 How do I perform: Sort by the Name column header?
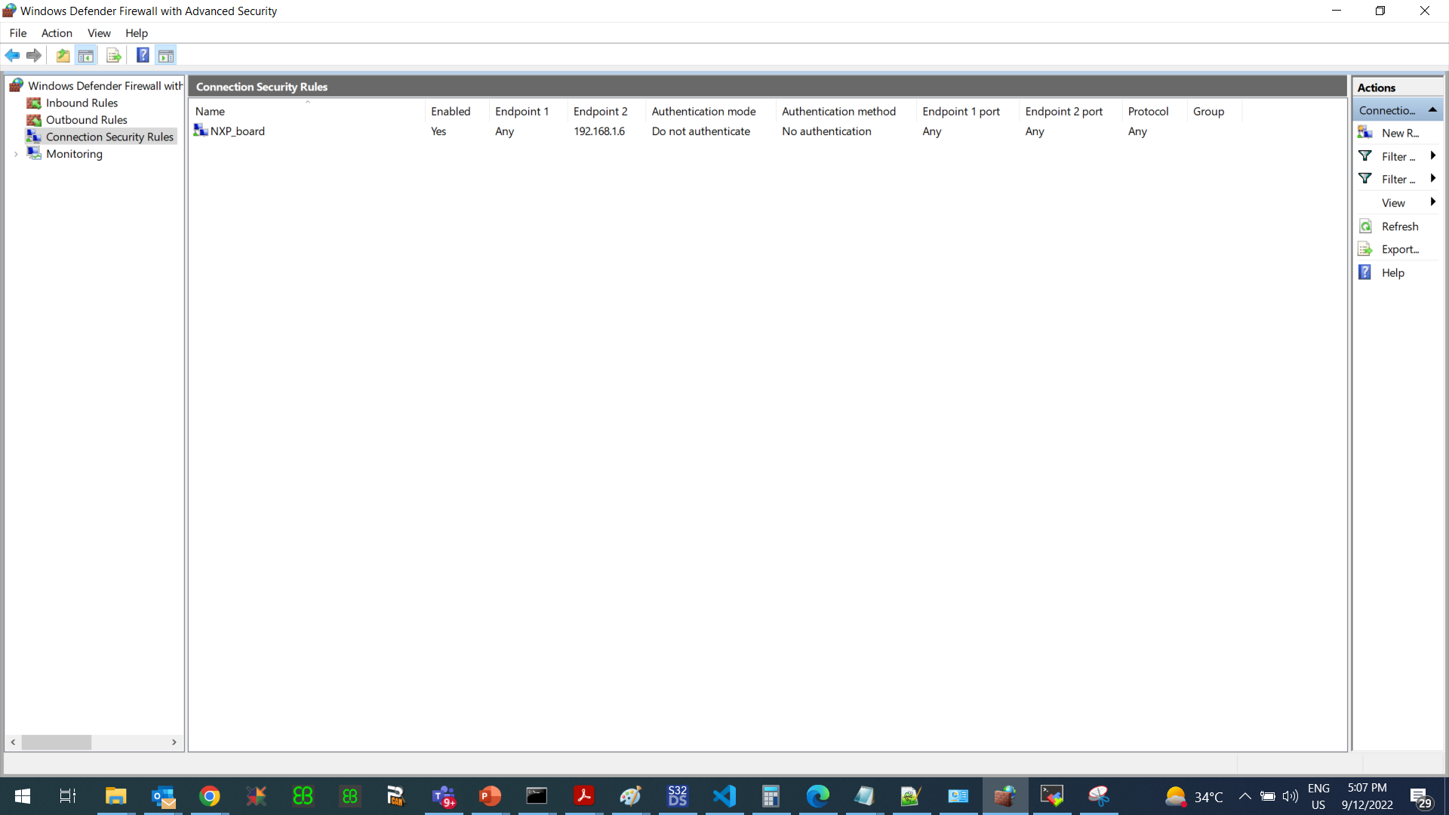(x=307, y=111)
